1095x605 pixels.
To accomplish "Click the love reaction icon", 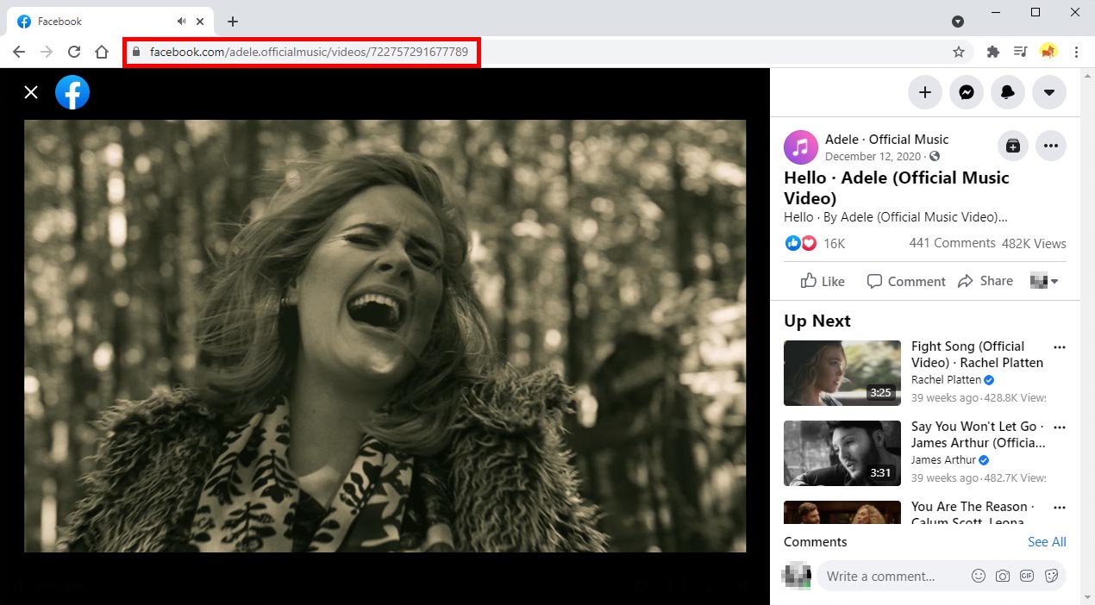I will pyautogui.click(x=808, y=243).
